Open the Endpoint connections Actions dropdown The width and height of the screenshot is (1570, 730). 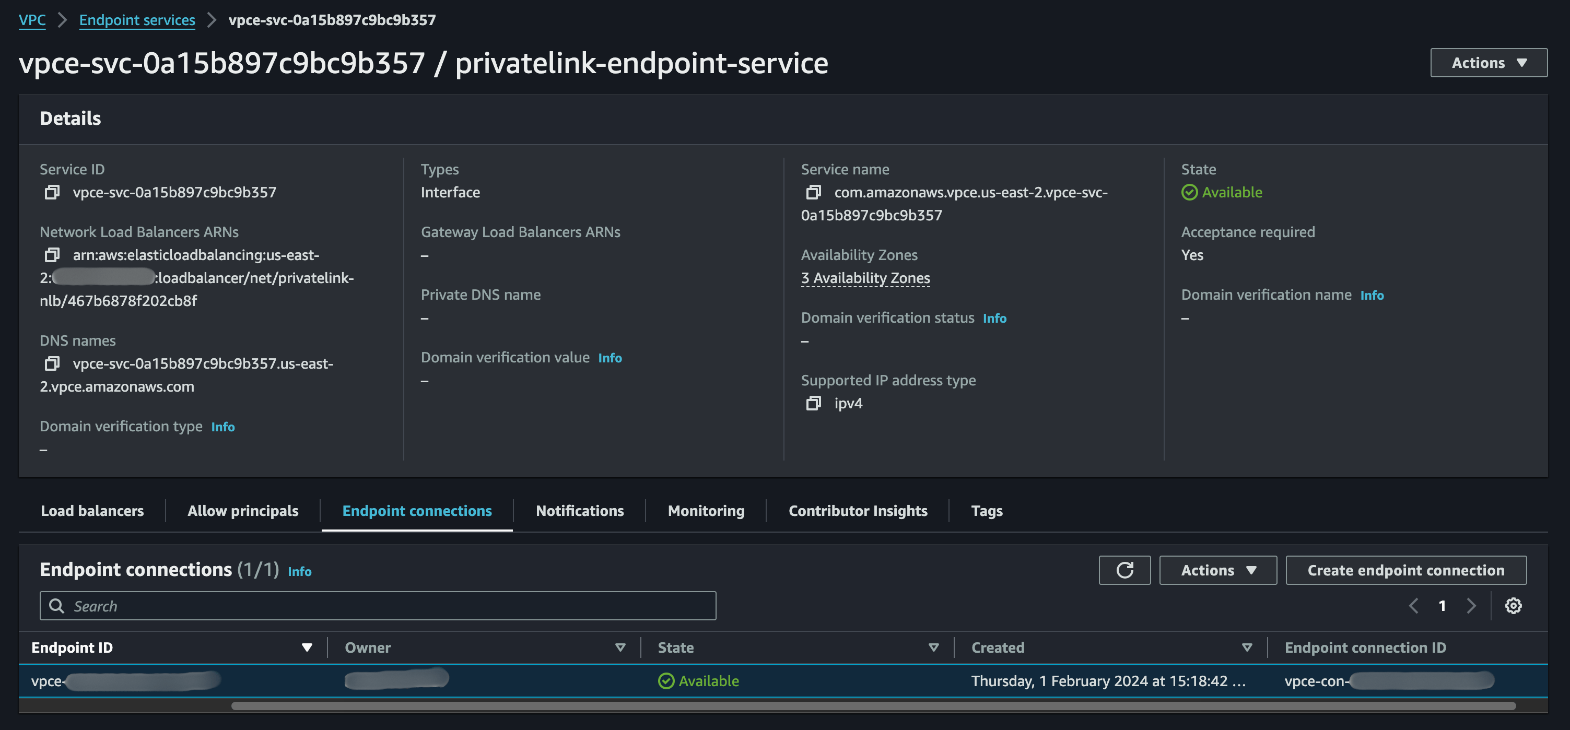pyautogui.click(x=1218, y=570)
